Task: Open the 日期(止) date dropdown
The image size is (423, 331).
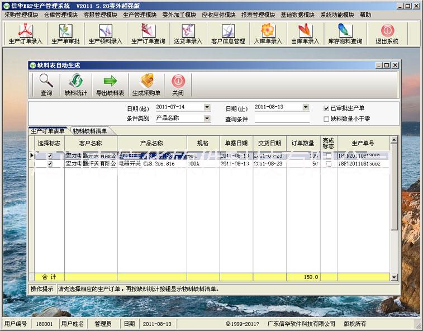Action: tap(306, 107)
